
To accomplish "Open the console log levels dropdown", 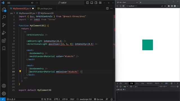I will 163,87.
